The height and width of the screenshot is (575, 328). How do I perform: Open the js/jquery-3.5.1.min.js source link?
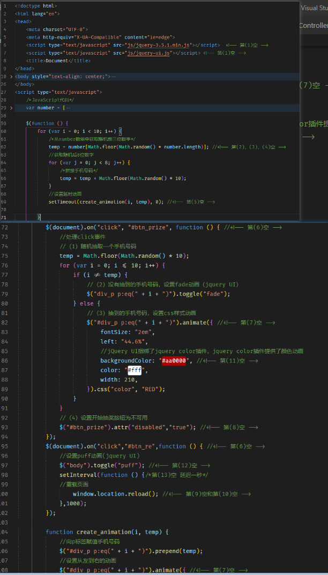[x=159, y=45]
